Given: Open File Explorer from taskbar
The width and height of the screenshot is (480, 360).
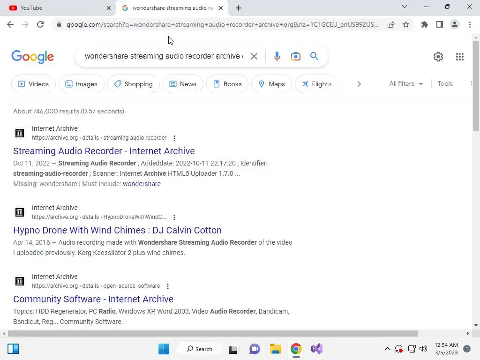Looking at the screenshot, I should click(275, 349).
